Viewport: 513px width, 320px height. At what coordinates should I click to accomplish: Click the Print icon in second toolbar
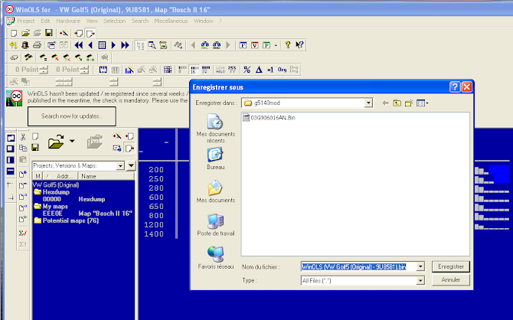(x=38, y=45)
